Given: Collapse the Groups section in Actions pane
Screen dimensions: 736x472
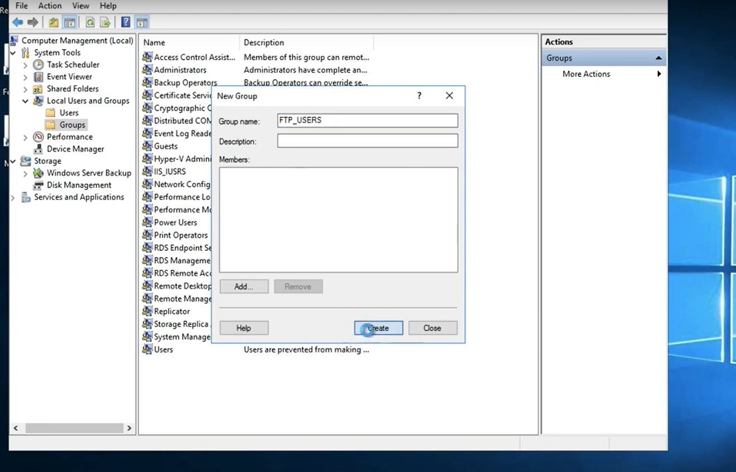Looking at the screenshot, I should click(x=658, y=58).
